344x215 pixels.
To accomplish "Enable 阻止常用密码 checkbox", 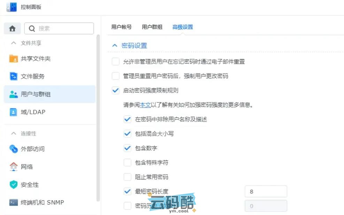I will pyautogui.click(x=127, y=177).
